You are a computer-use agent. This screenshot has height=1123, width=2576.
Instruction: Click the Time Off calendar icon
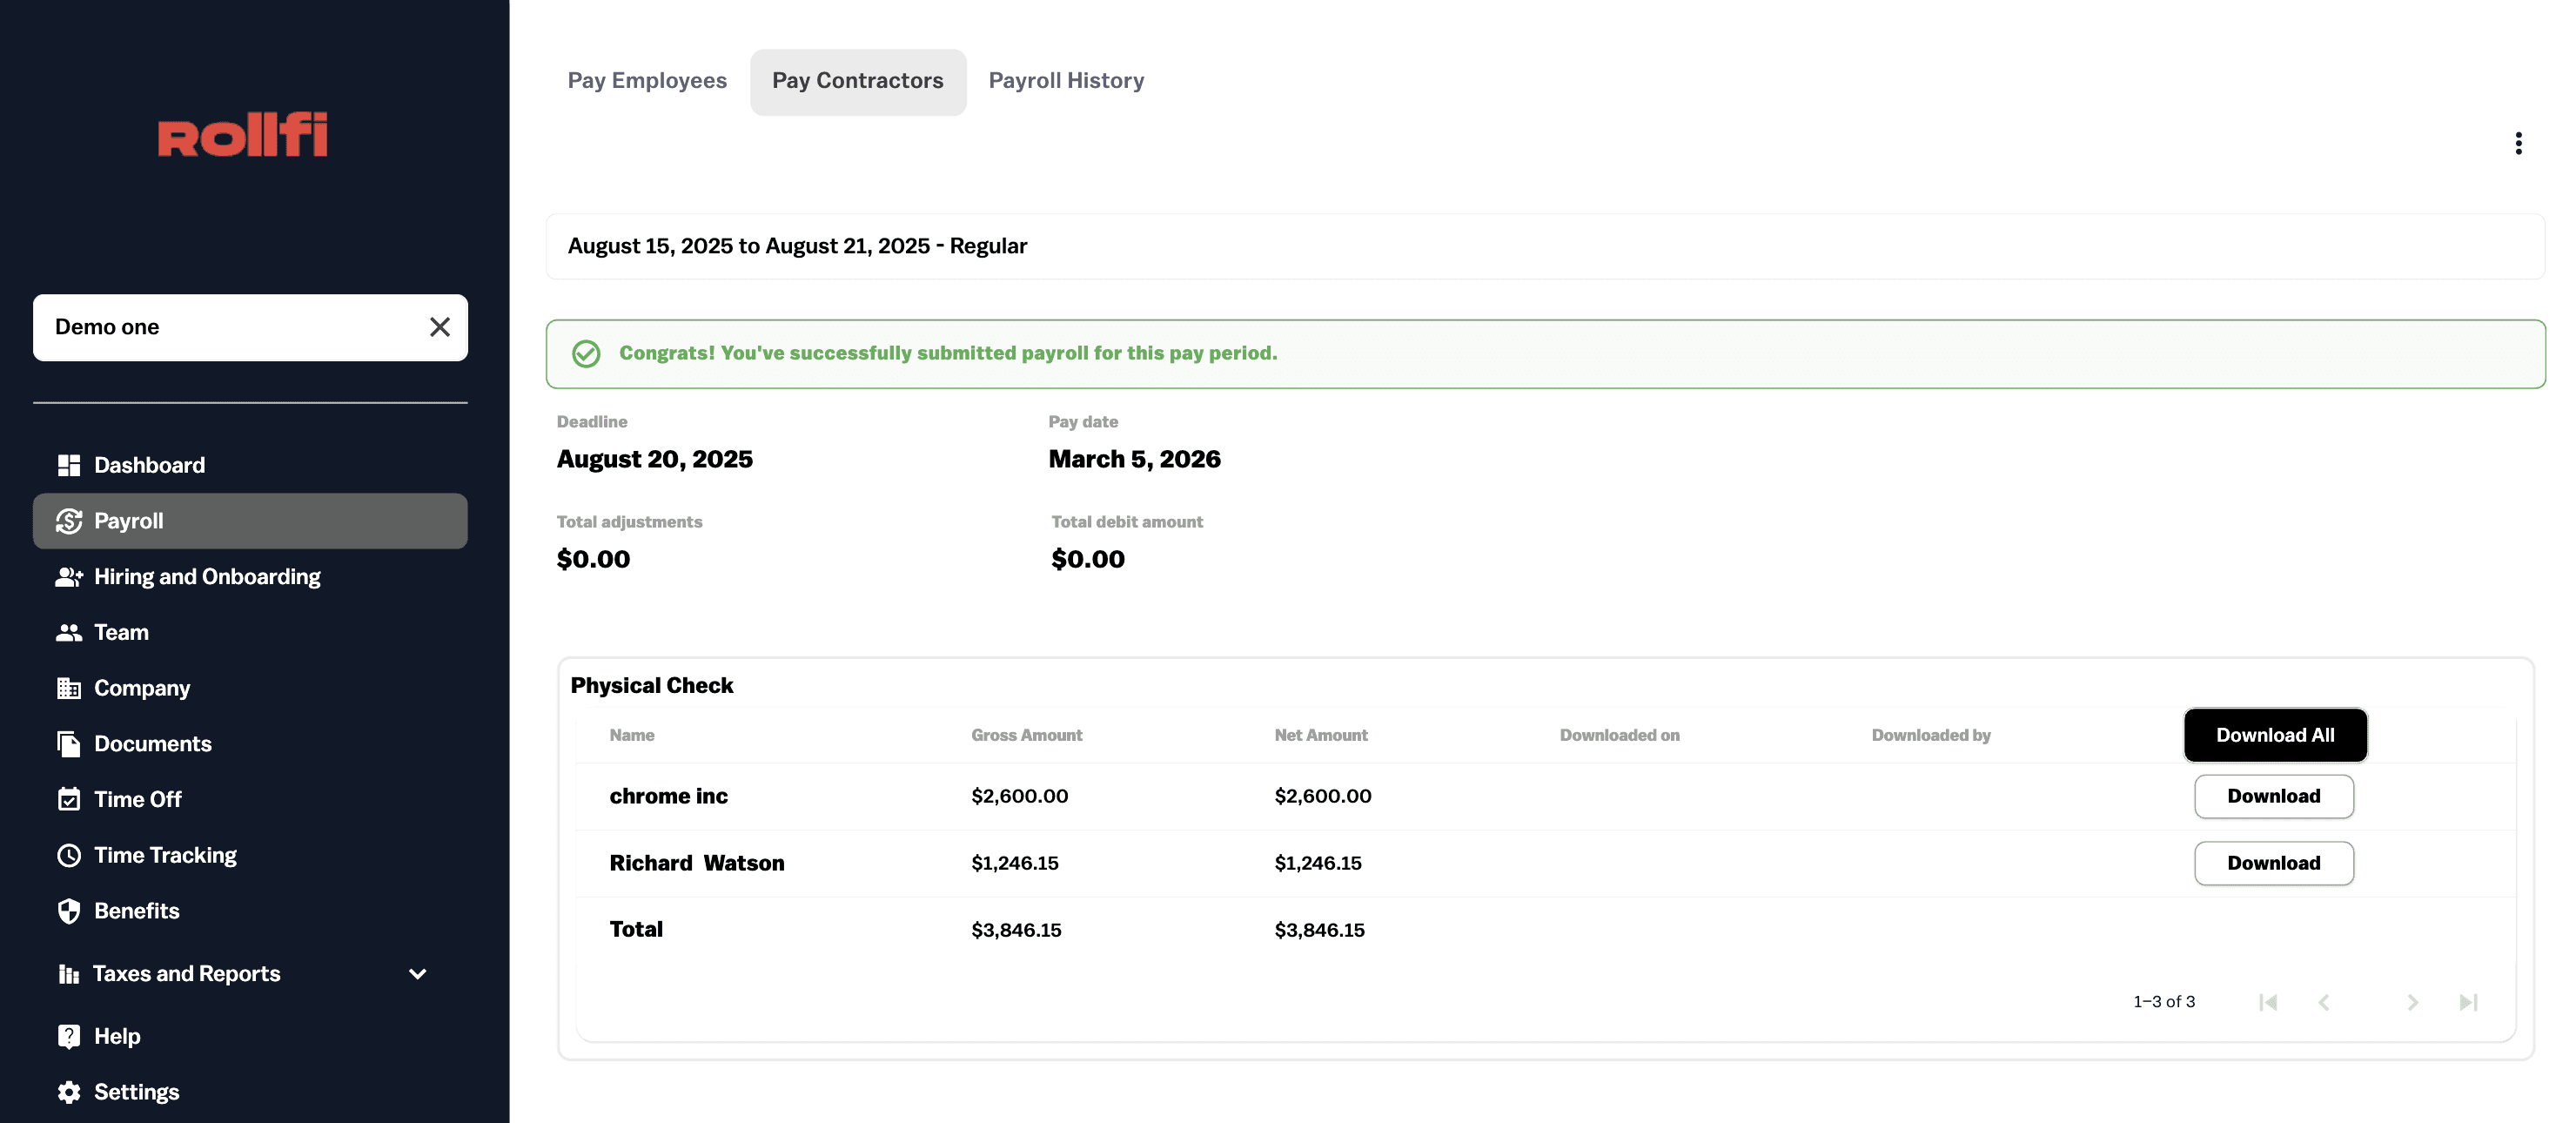click(x=68, y=800)
